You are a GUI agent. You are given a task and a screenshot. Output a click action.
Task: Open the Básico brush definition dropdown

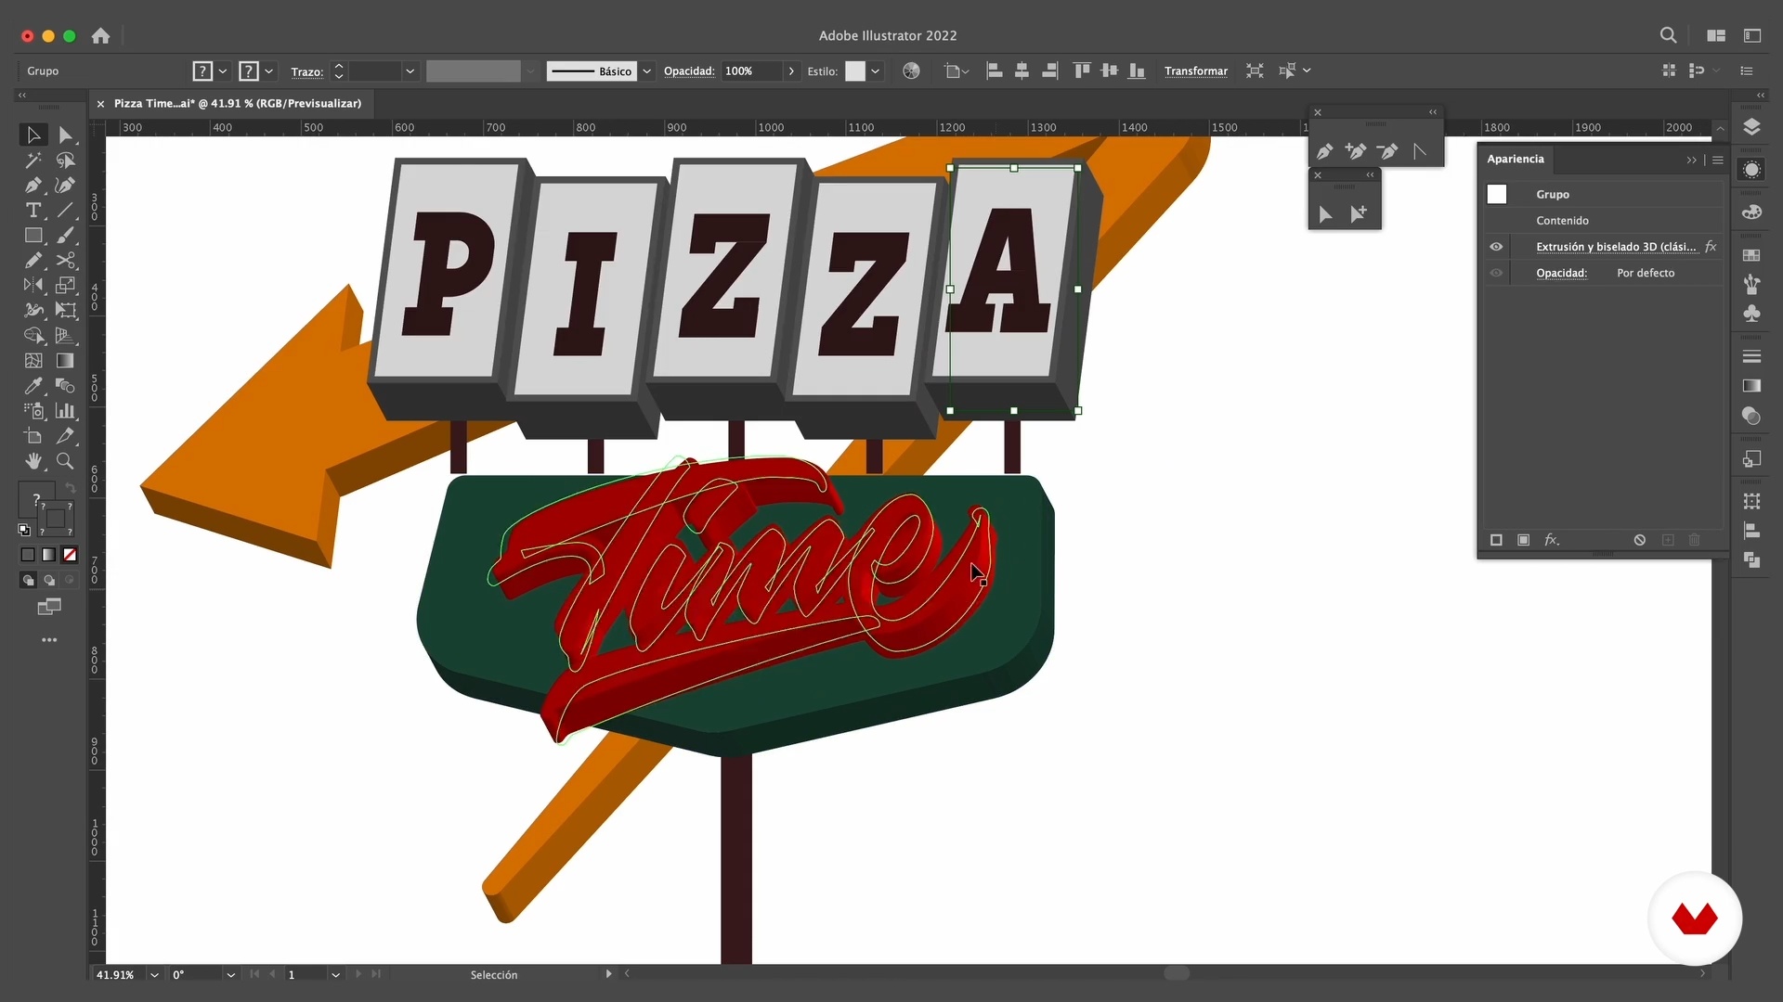pyautogui.click(x=647, y=71)
